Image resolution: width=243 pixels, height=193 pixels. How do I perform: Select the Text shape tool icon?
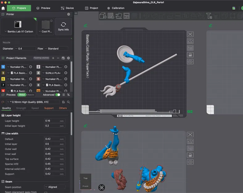pyautogui.click(x=209, y=16)
